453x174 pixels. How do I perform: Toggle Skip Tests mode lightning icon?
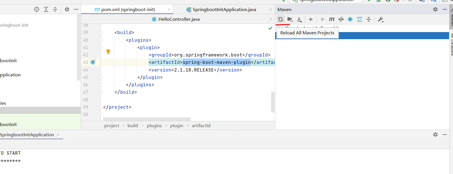click(350, 19)
